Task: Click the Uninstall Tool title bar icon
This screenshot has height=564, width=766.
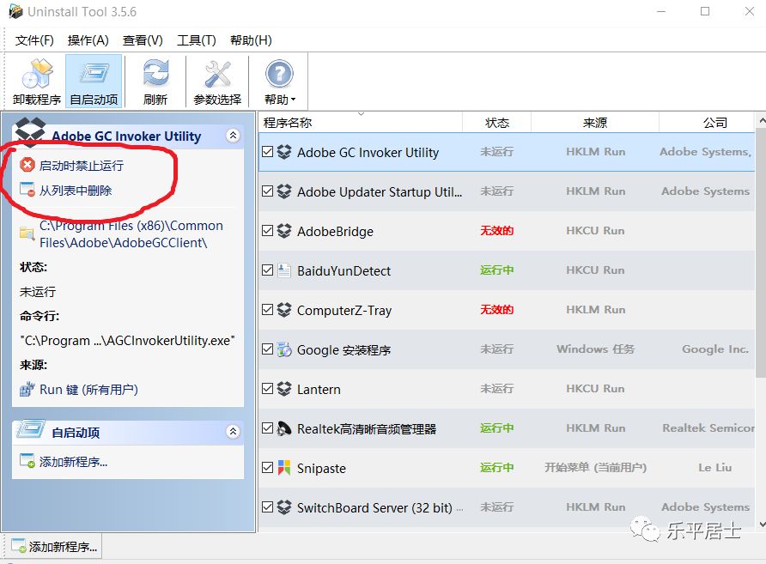Action: pyautogui.click(x=15, y=11)
